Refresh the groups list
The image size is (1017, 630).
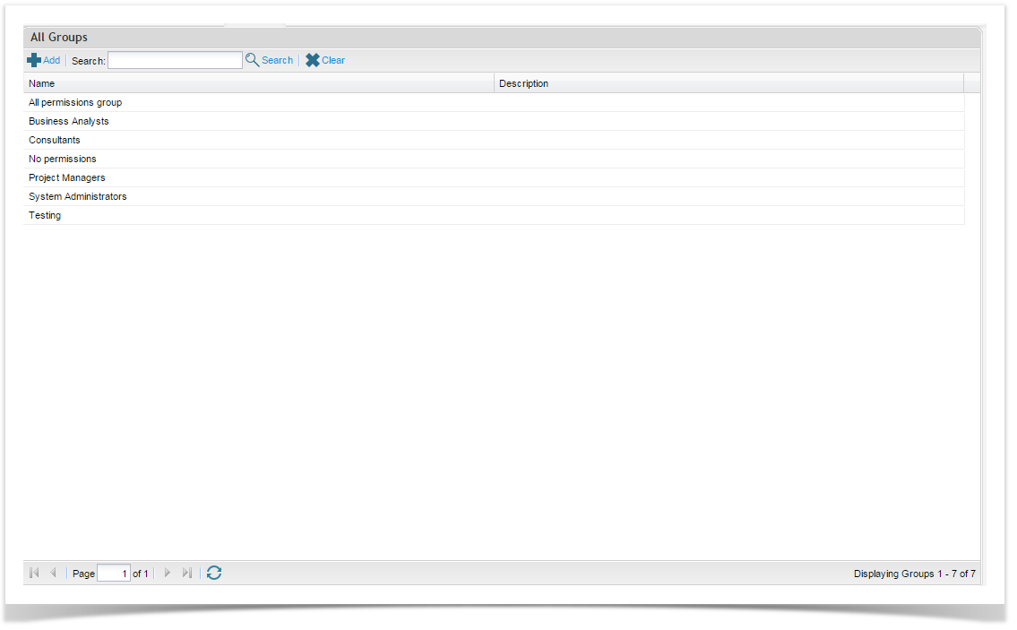(214, 573)
